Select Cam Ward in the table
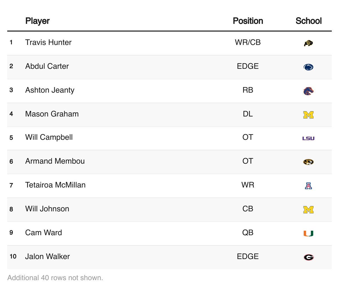The height and width of the screenshot is (289, 339). pyautogui.click(x=44, y=233)
